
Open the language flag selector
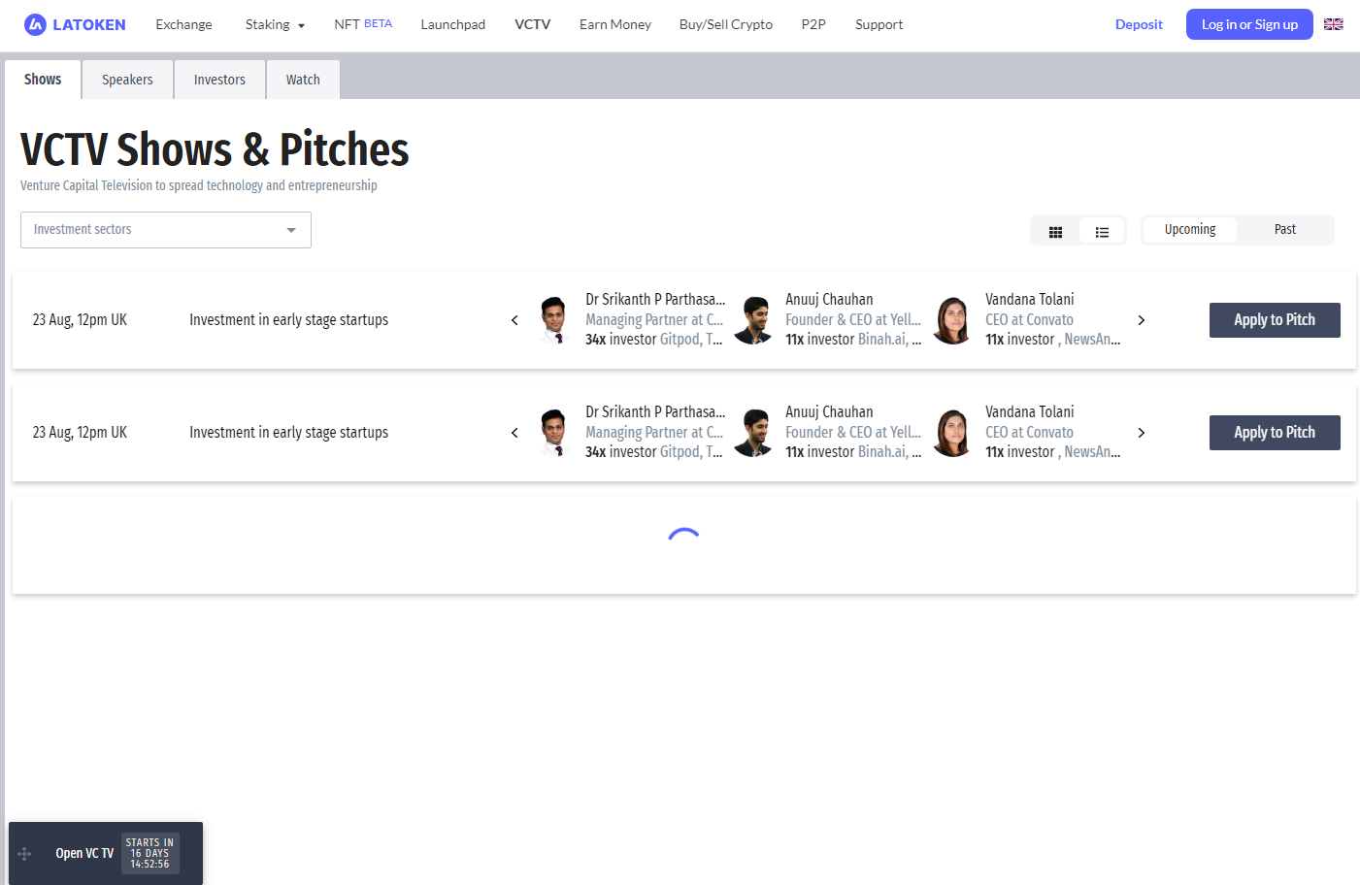click(x=1334, y=24)
